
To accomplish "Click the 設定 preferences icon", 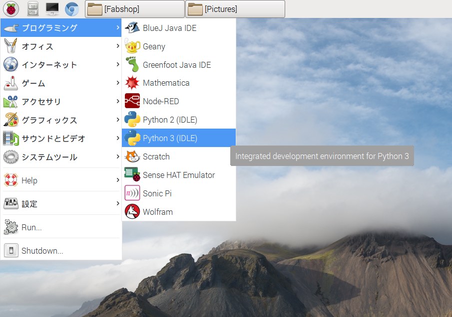I will click(x=11, y=204).
